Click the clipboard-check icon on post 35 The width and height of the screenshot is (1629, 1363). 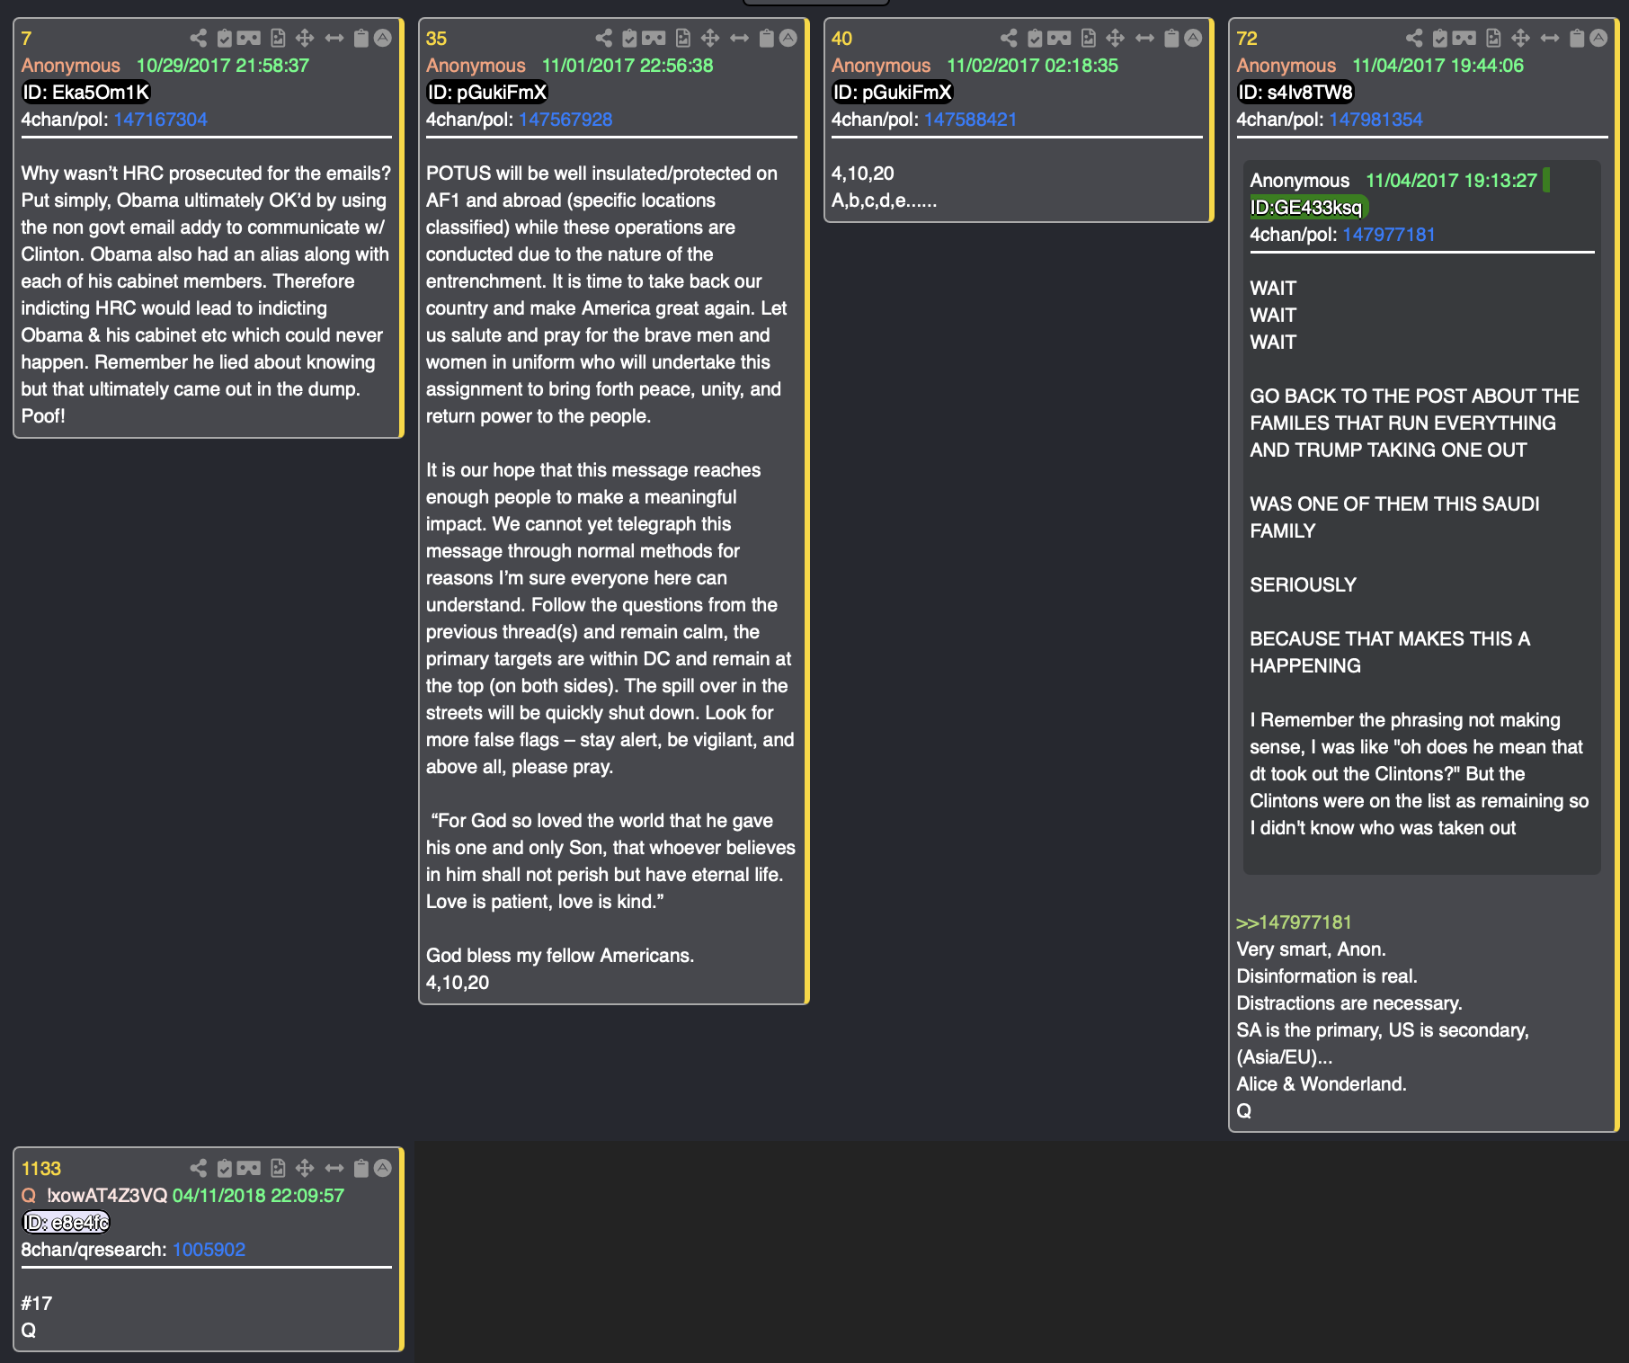click(630, 38)
